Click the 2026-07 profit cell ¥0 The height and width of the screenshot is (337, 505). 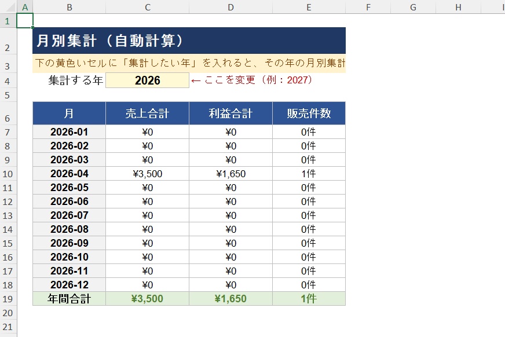click(230, 215)
